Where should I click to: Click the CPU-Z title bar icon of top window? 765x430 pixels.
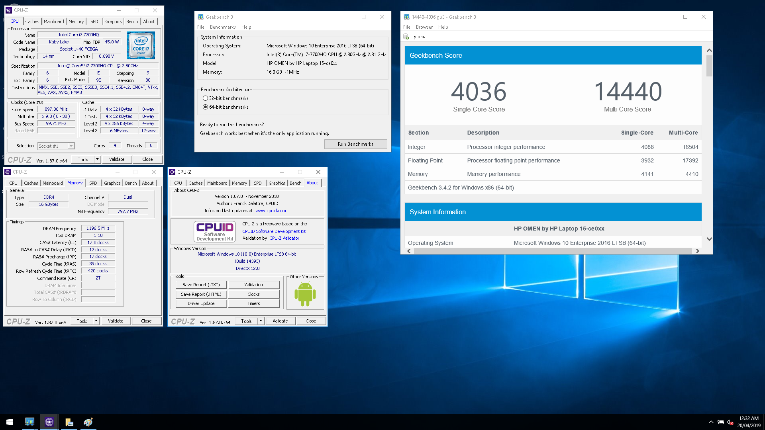(x=9, y=10)
